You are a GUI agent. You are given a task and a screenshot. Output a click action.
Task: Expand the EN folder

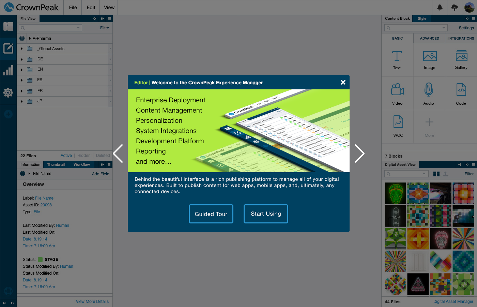coord(22,70)
